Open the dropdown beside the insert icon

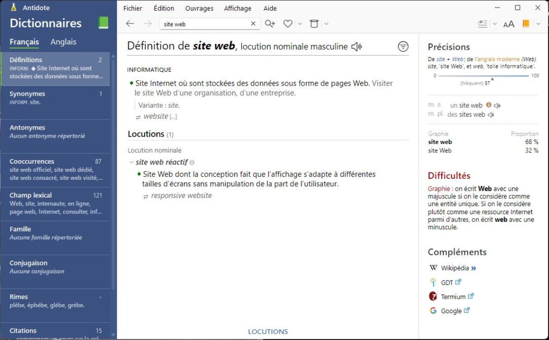point(495,24)
